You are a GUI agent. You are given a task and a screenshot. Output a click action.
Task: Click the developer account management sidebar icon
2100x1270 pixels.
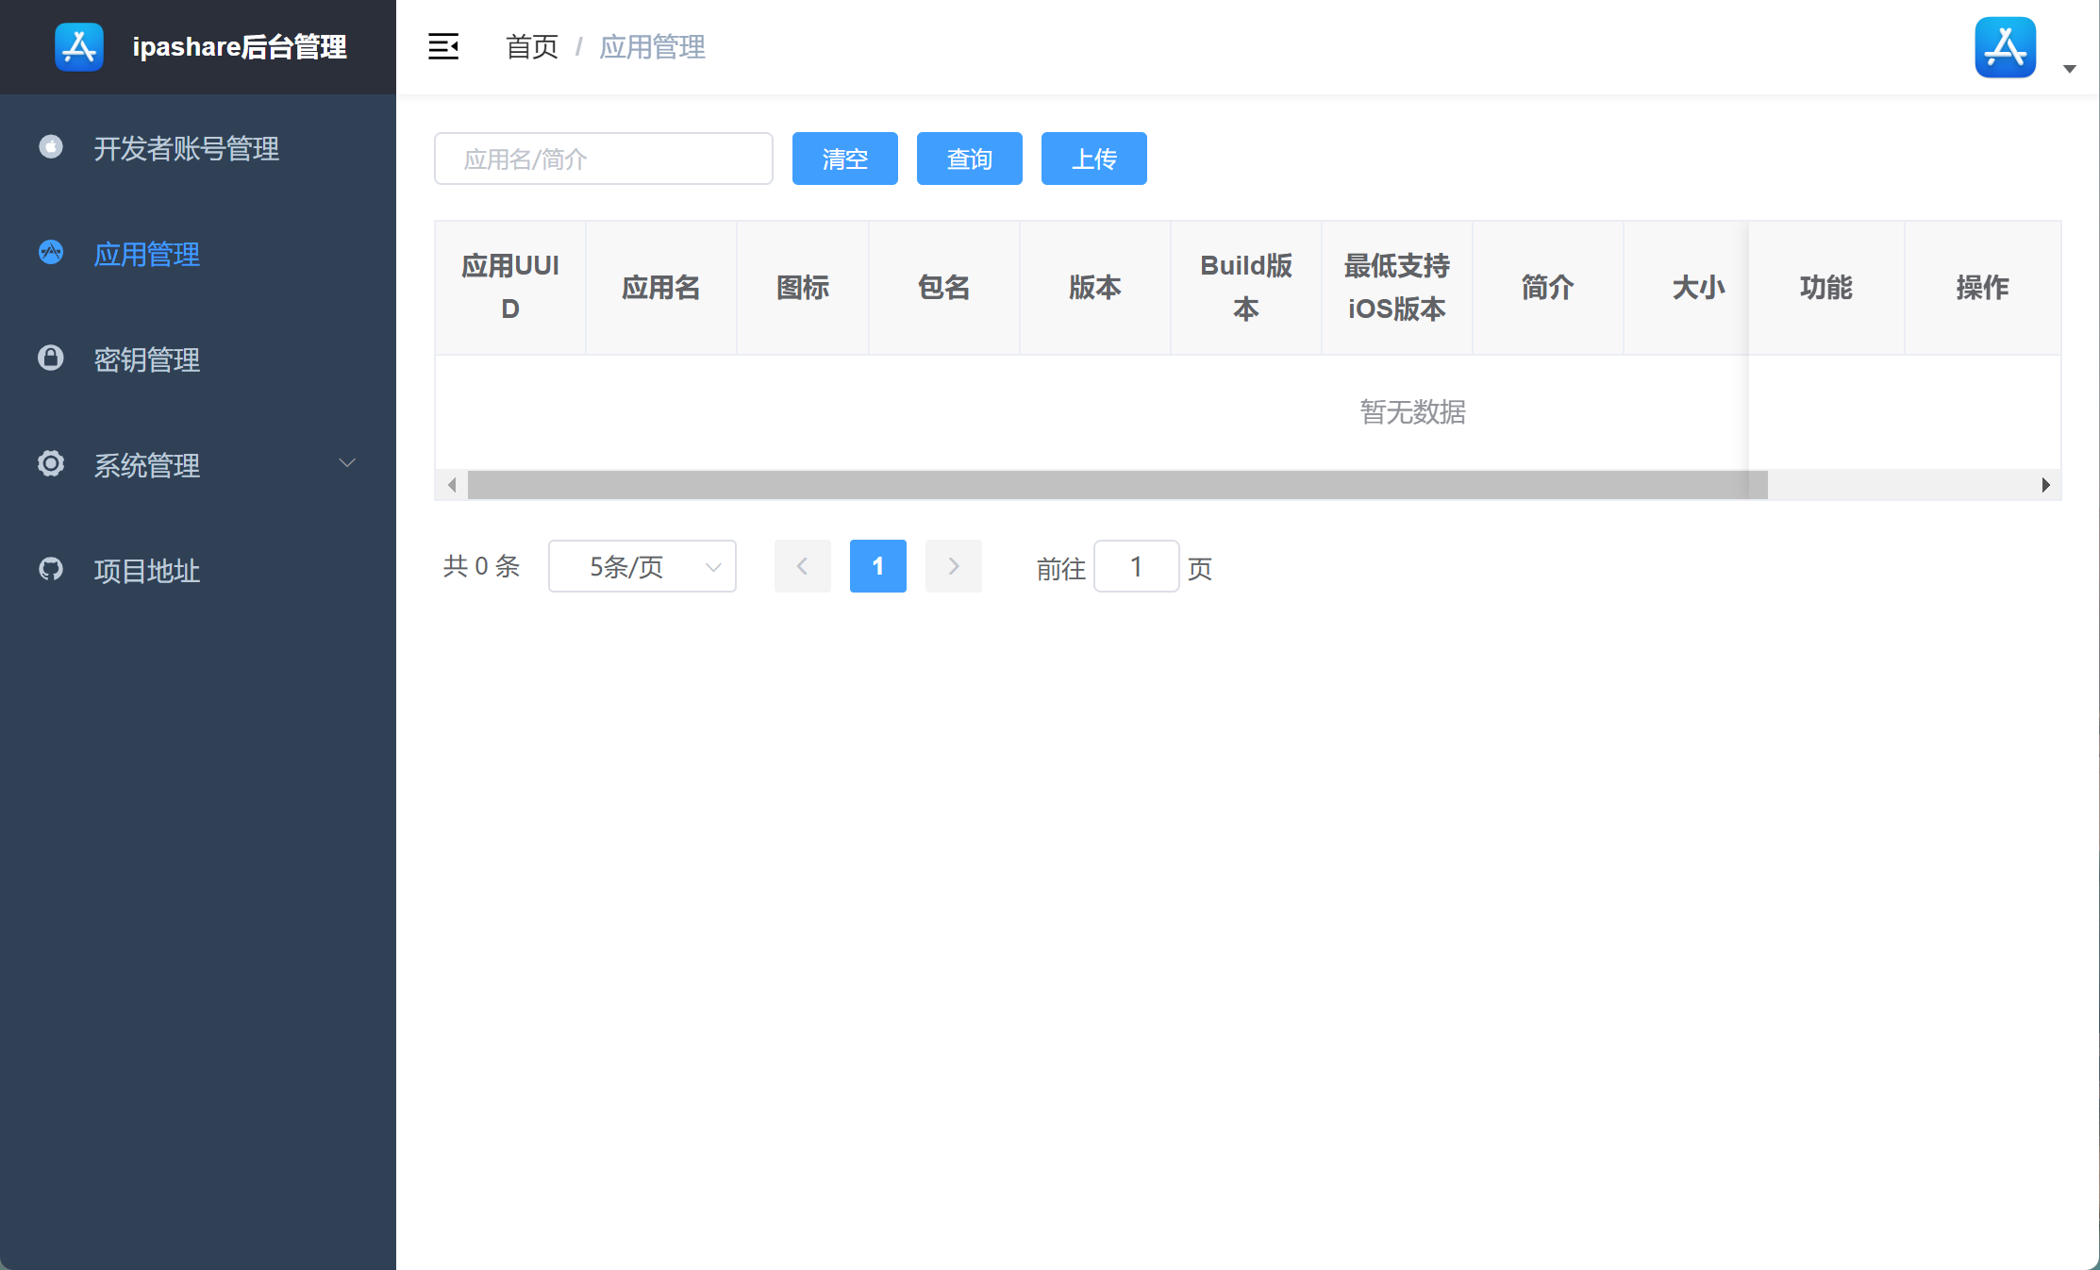51,147
